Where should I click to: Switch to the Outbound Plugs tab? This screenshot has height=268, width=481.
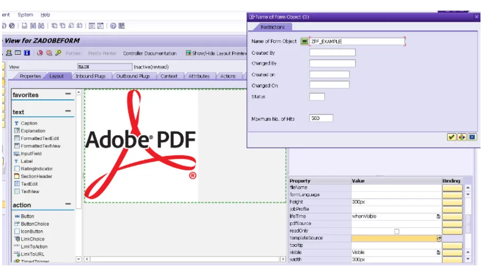(x=133, y=76)
